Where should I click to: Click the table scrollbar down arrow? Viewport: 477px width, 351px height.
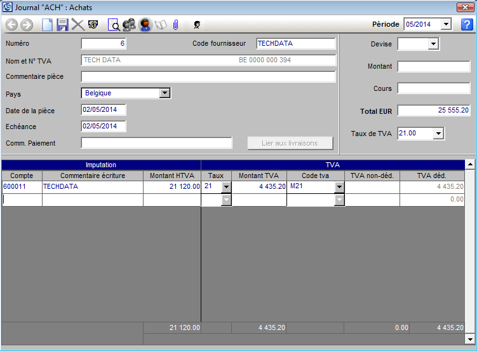point(470,339)
